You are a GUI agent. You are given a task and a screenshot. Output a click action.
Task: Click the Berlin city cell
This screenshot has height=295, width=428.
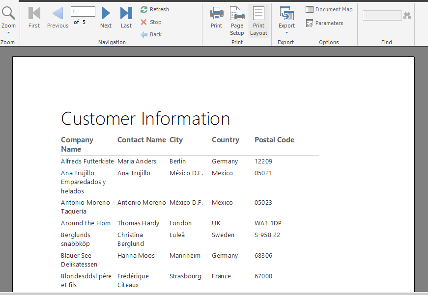[x=177, y=161]
